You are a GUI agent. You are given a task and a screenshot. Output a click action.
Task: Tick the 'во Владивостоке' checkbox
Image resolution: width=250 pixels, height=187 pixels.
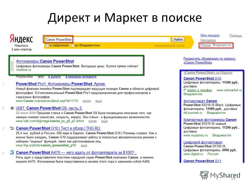coord(73,46)
